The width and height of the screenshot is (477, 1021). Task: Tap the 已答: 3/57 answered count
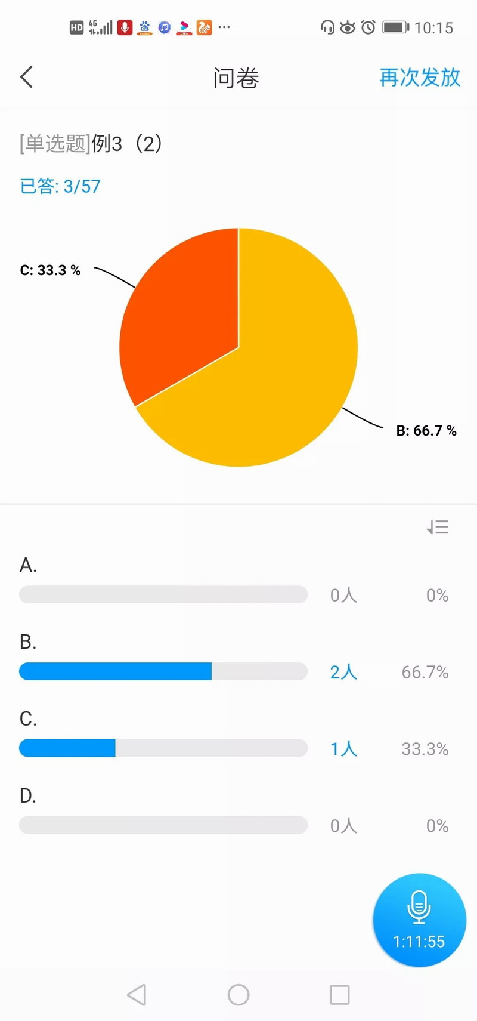[60, 186]
